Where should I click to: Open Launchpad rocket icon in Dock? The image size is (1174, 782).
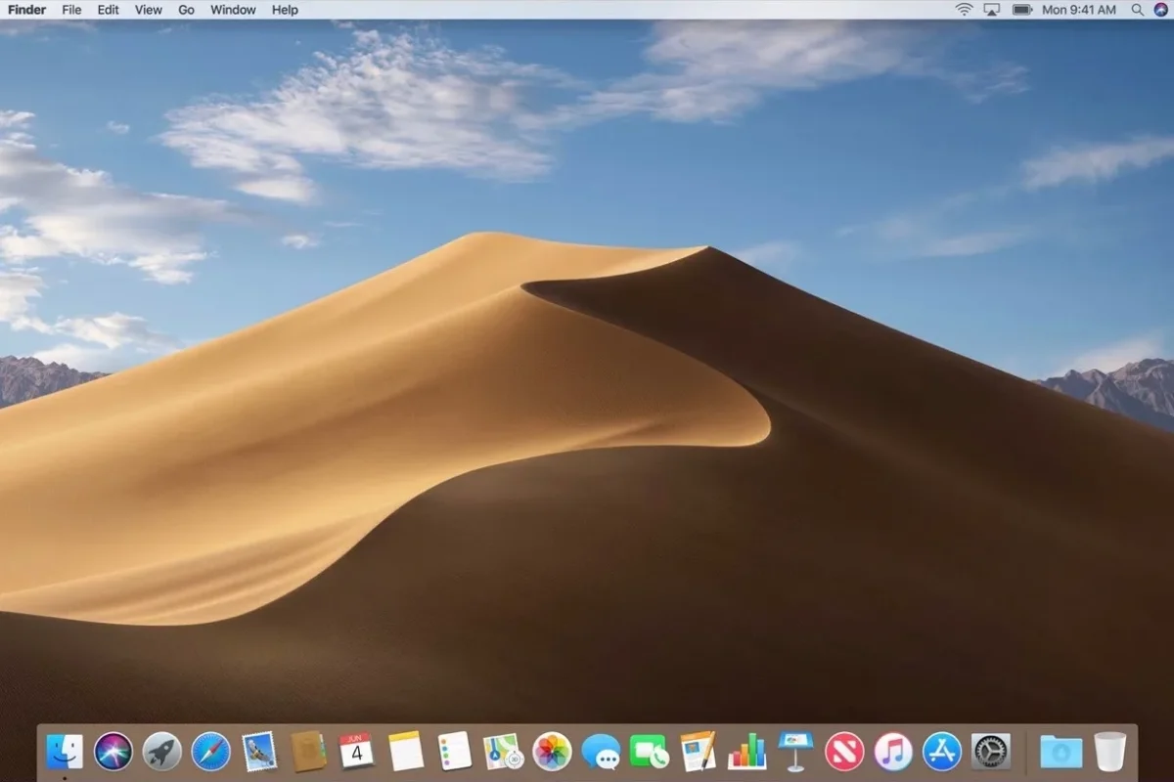tap(162, 751)
